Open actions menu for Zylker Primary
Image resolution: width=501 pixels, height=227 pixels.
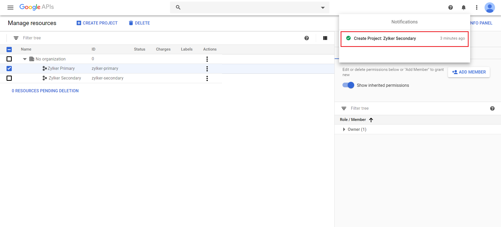coord(207,69)
